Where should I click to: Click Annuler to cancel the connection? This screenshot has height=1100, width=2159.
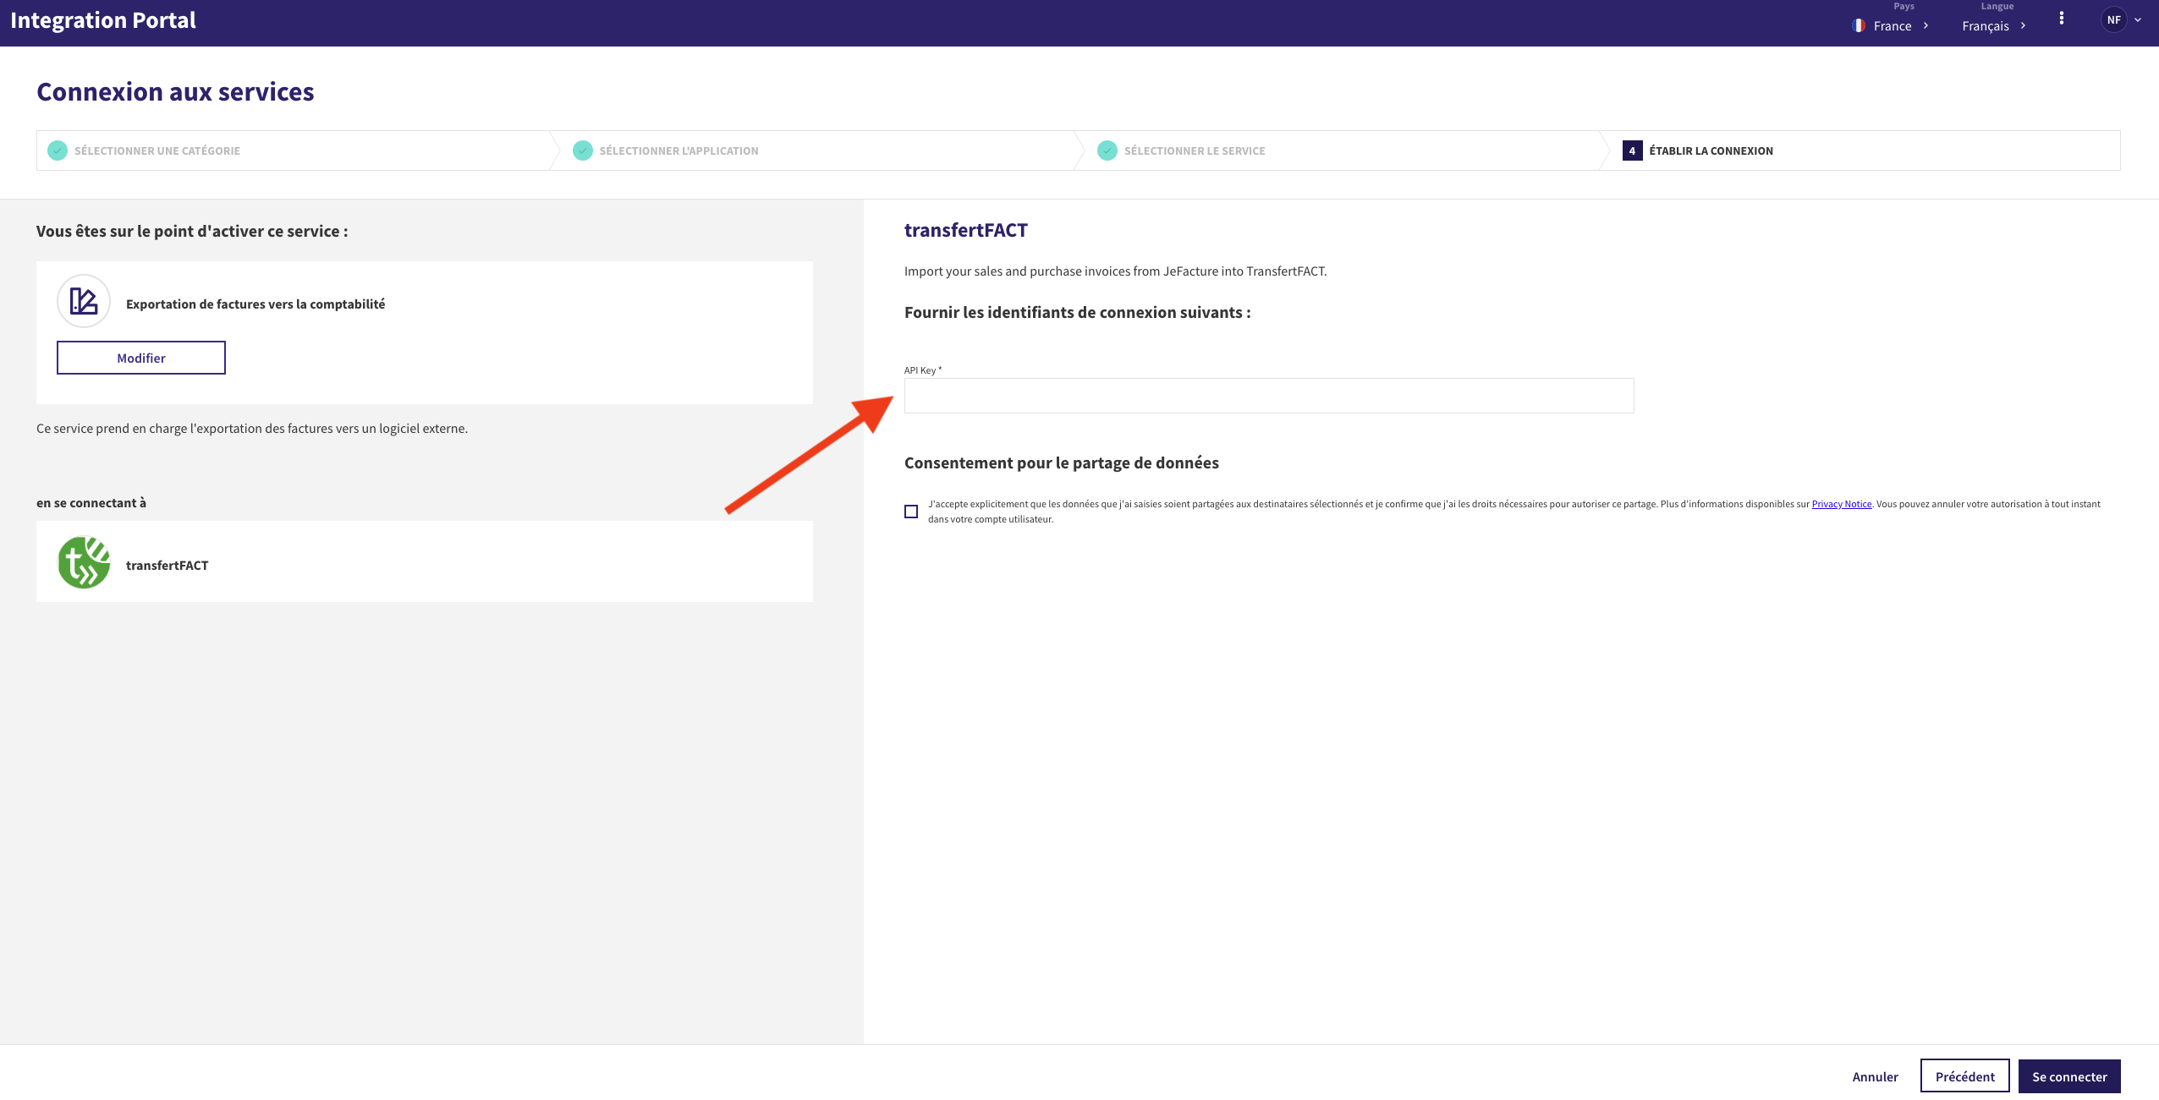1875,1076
